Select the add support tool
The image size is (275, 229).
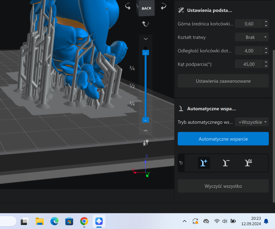click(x=204, y=163)
